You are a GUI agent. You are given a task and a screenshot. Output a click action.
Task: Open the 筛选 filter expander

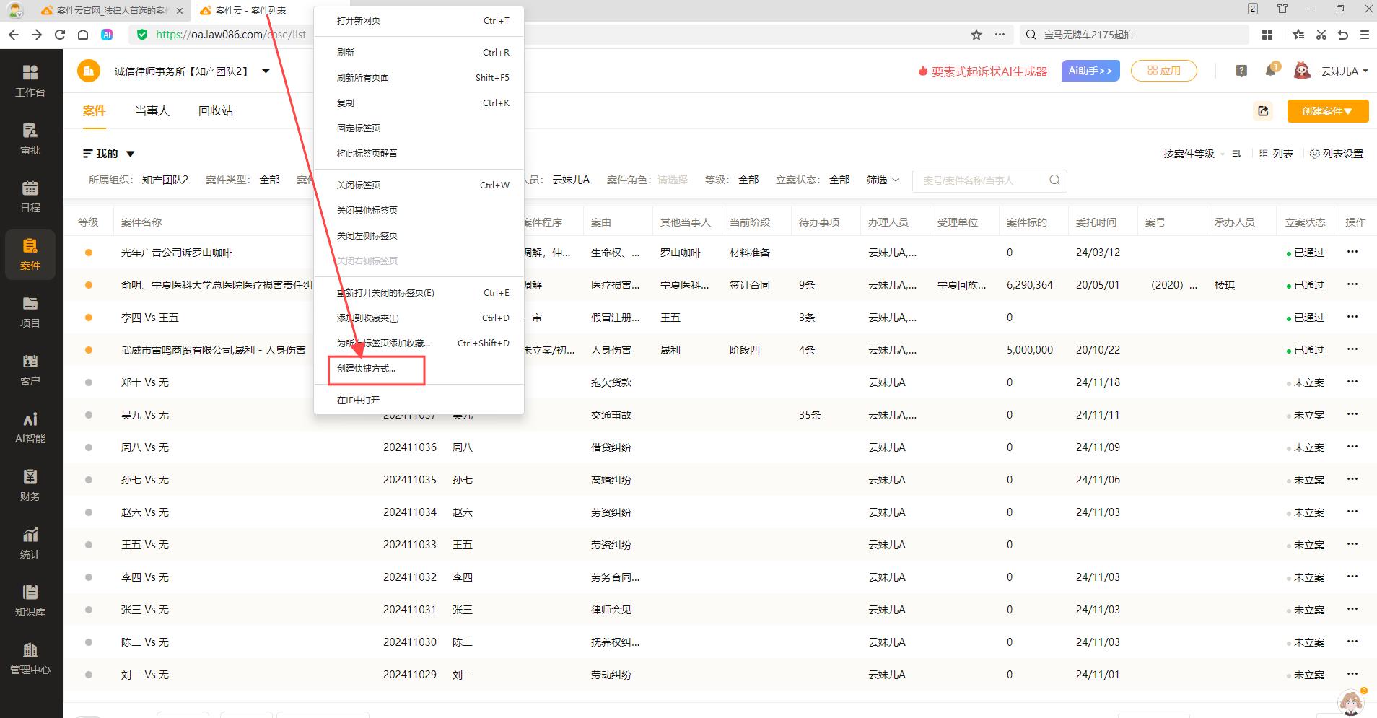point(883,180)
